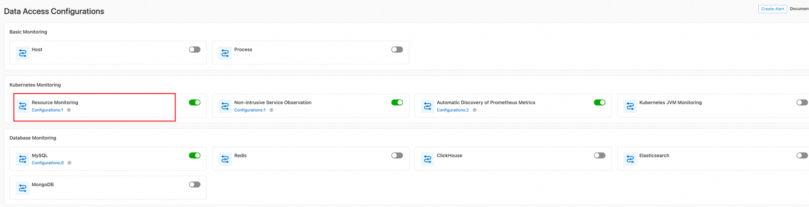Click the ClickHouse data source icon
Viewport: 809px width, 207px height.
[427, 159]
